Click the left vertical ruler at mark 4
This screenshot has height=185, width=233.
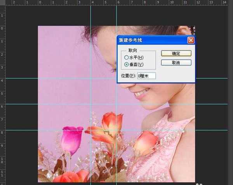tap(2, 80)
